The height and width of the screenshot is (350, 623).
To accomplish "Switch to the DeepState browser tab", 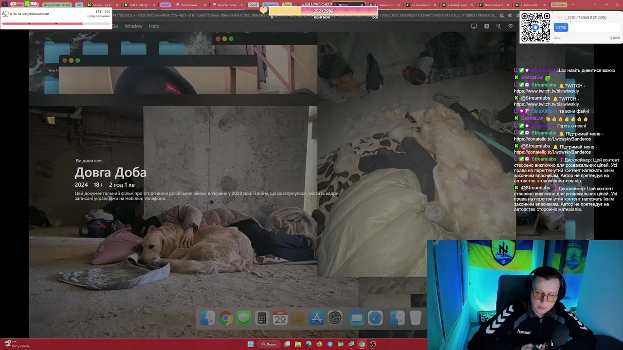I will [559, 5].
